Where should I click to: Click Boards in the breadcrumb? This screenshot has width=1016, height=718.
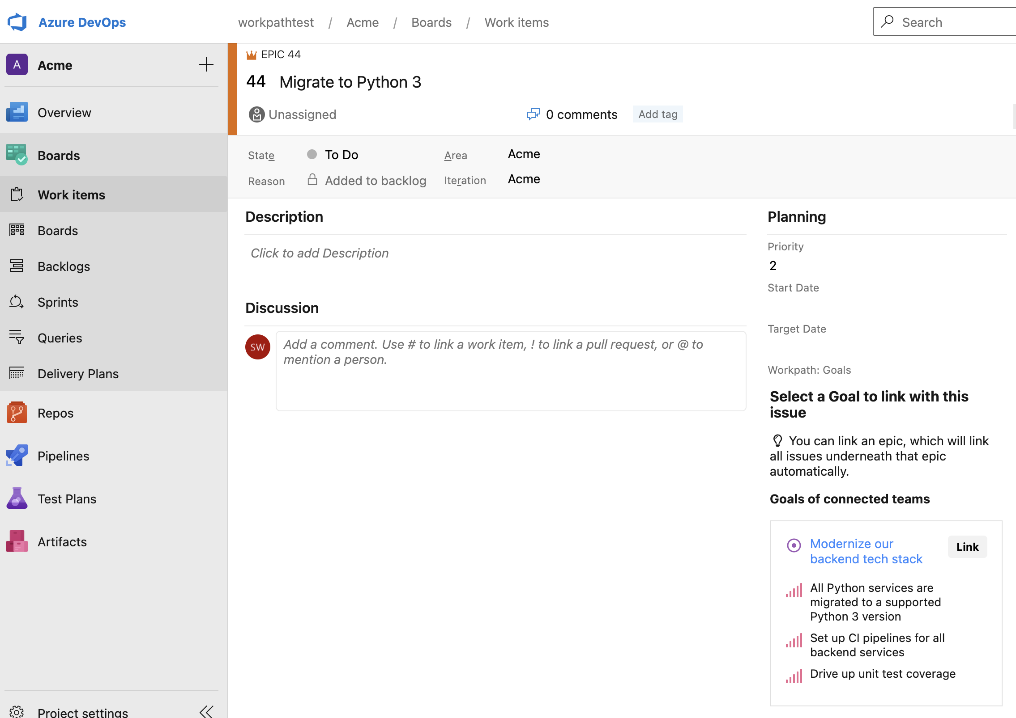coord(431,22)
